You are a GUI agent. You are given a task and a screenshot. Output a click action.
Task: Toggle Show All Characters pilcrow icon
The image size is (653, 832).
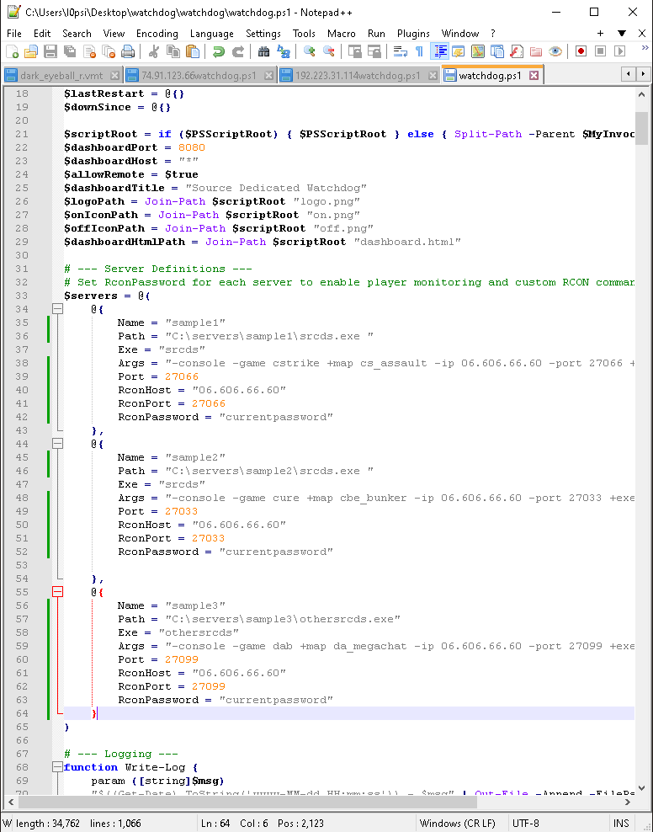pyautogui.click(x=420, y=51)
